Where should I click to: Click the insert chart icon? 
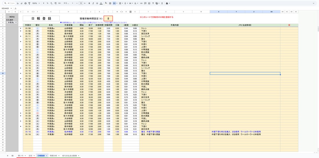tap(149, 3)
